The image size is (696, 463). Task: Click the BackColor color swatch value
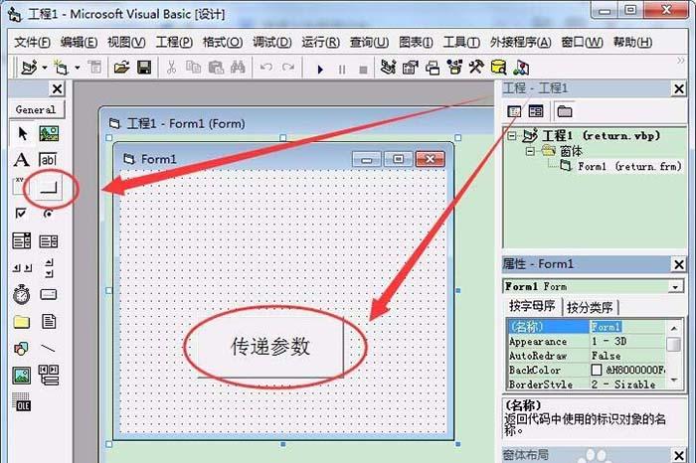click(597, 370)
